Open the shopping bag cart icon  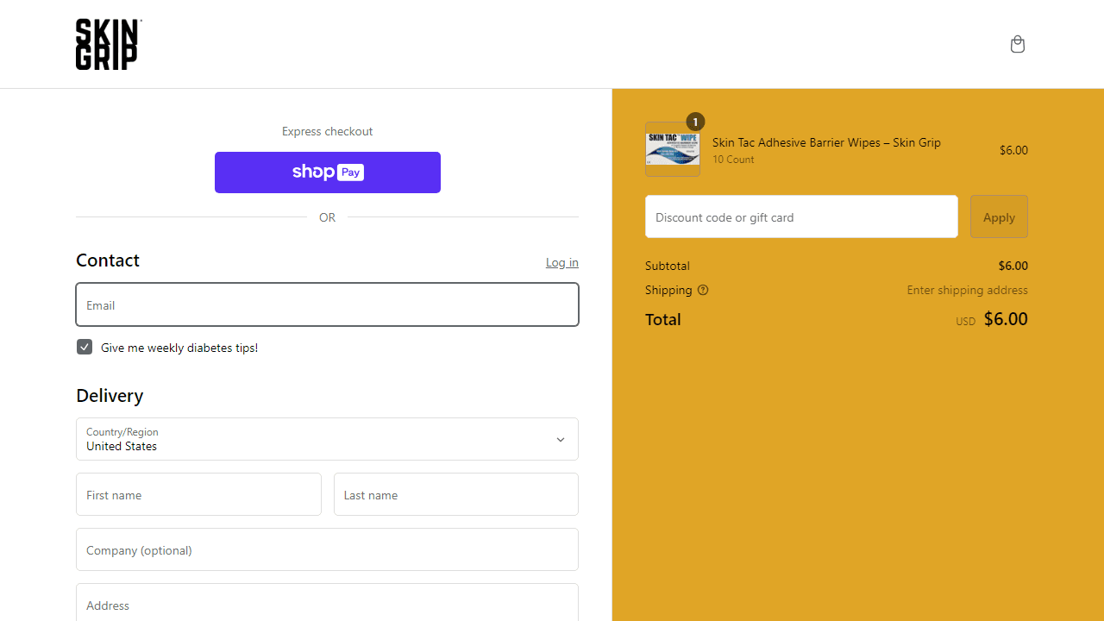[1018, 44]
